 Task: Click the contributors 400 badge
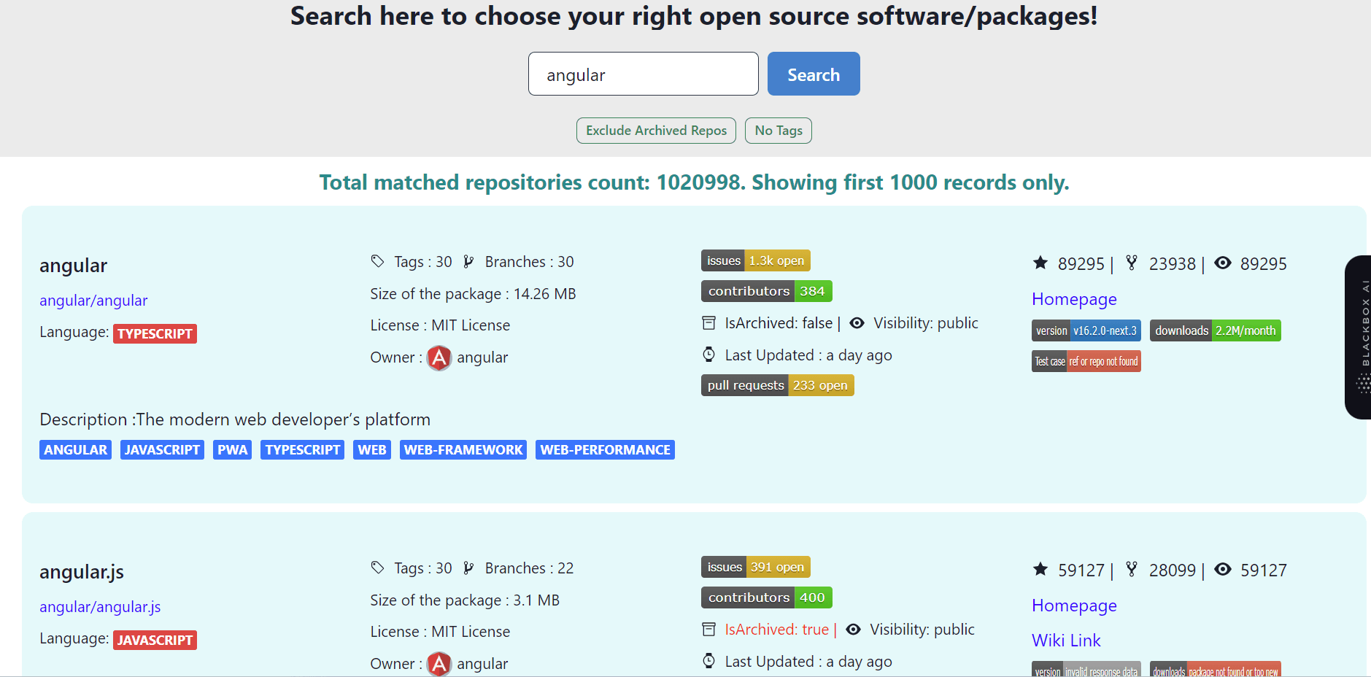pyautogui.click(x=766, y=597)
